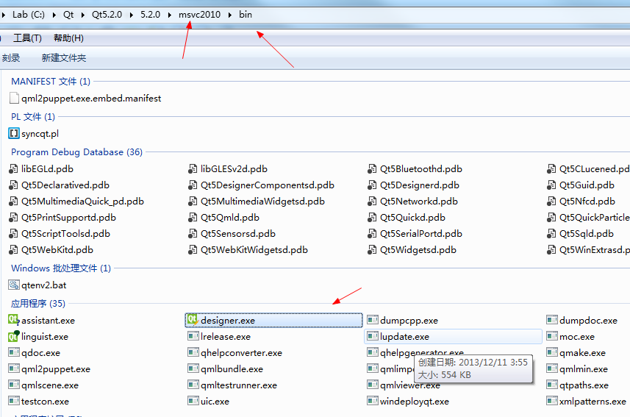The image size is (630, 417).
Task: Click the libGLESv2d.pdb file icon
Action: 193,169
